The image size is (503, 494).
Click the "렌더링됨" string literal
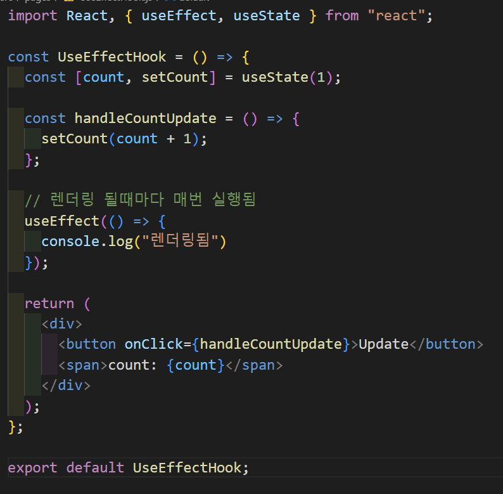[x=180, y=241]
